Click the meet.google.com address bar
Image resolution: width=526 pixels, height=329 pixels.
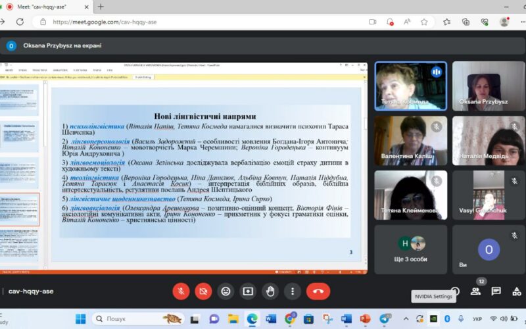click(197, 22)
